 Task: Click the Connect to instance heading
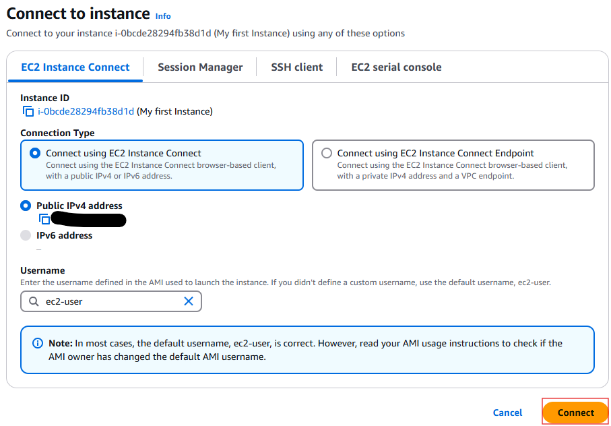click(78, 13)
